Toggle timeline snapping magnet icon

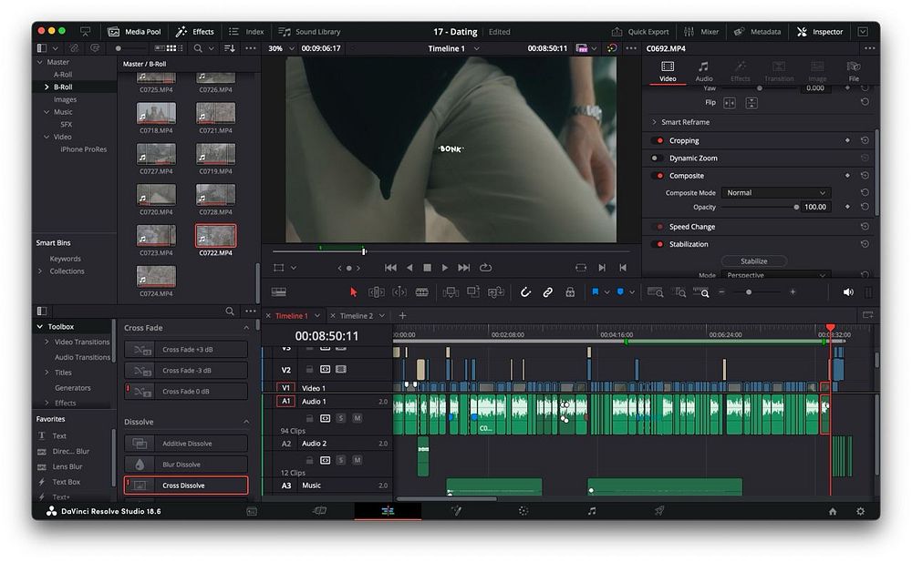[525, 292]
